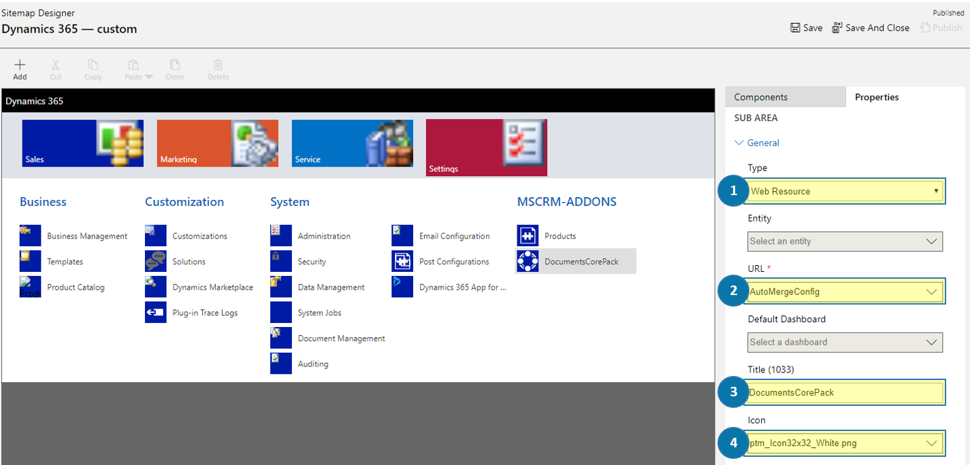Click the Security lock icon
Image resolution: width=970 pixels, height=465 pixels.
click(x=281, y=261)
